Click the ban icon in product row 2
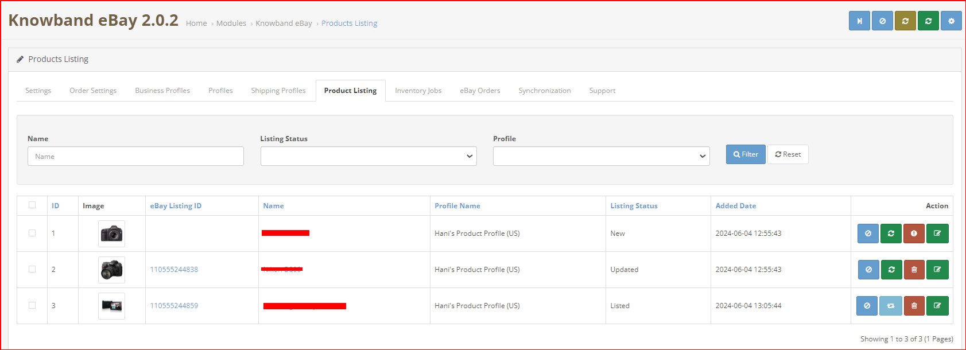The image size is (966, 350). click(868, 270)
